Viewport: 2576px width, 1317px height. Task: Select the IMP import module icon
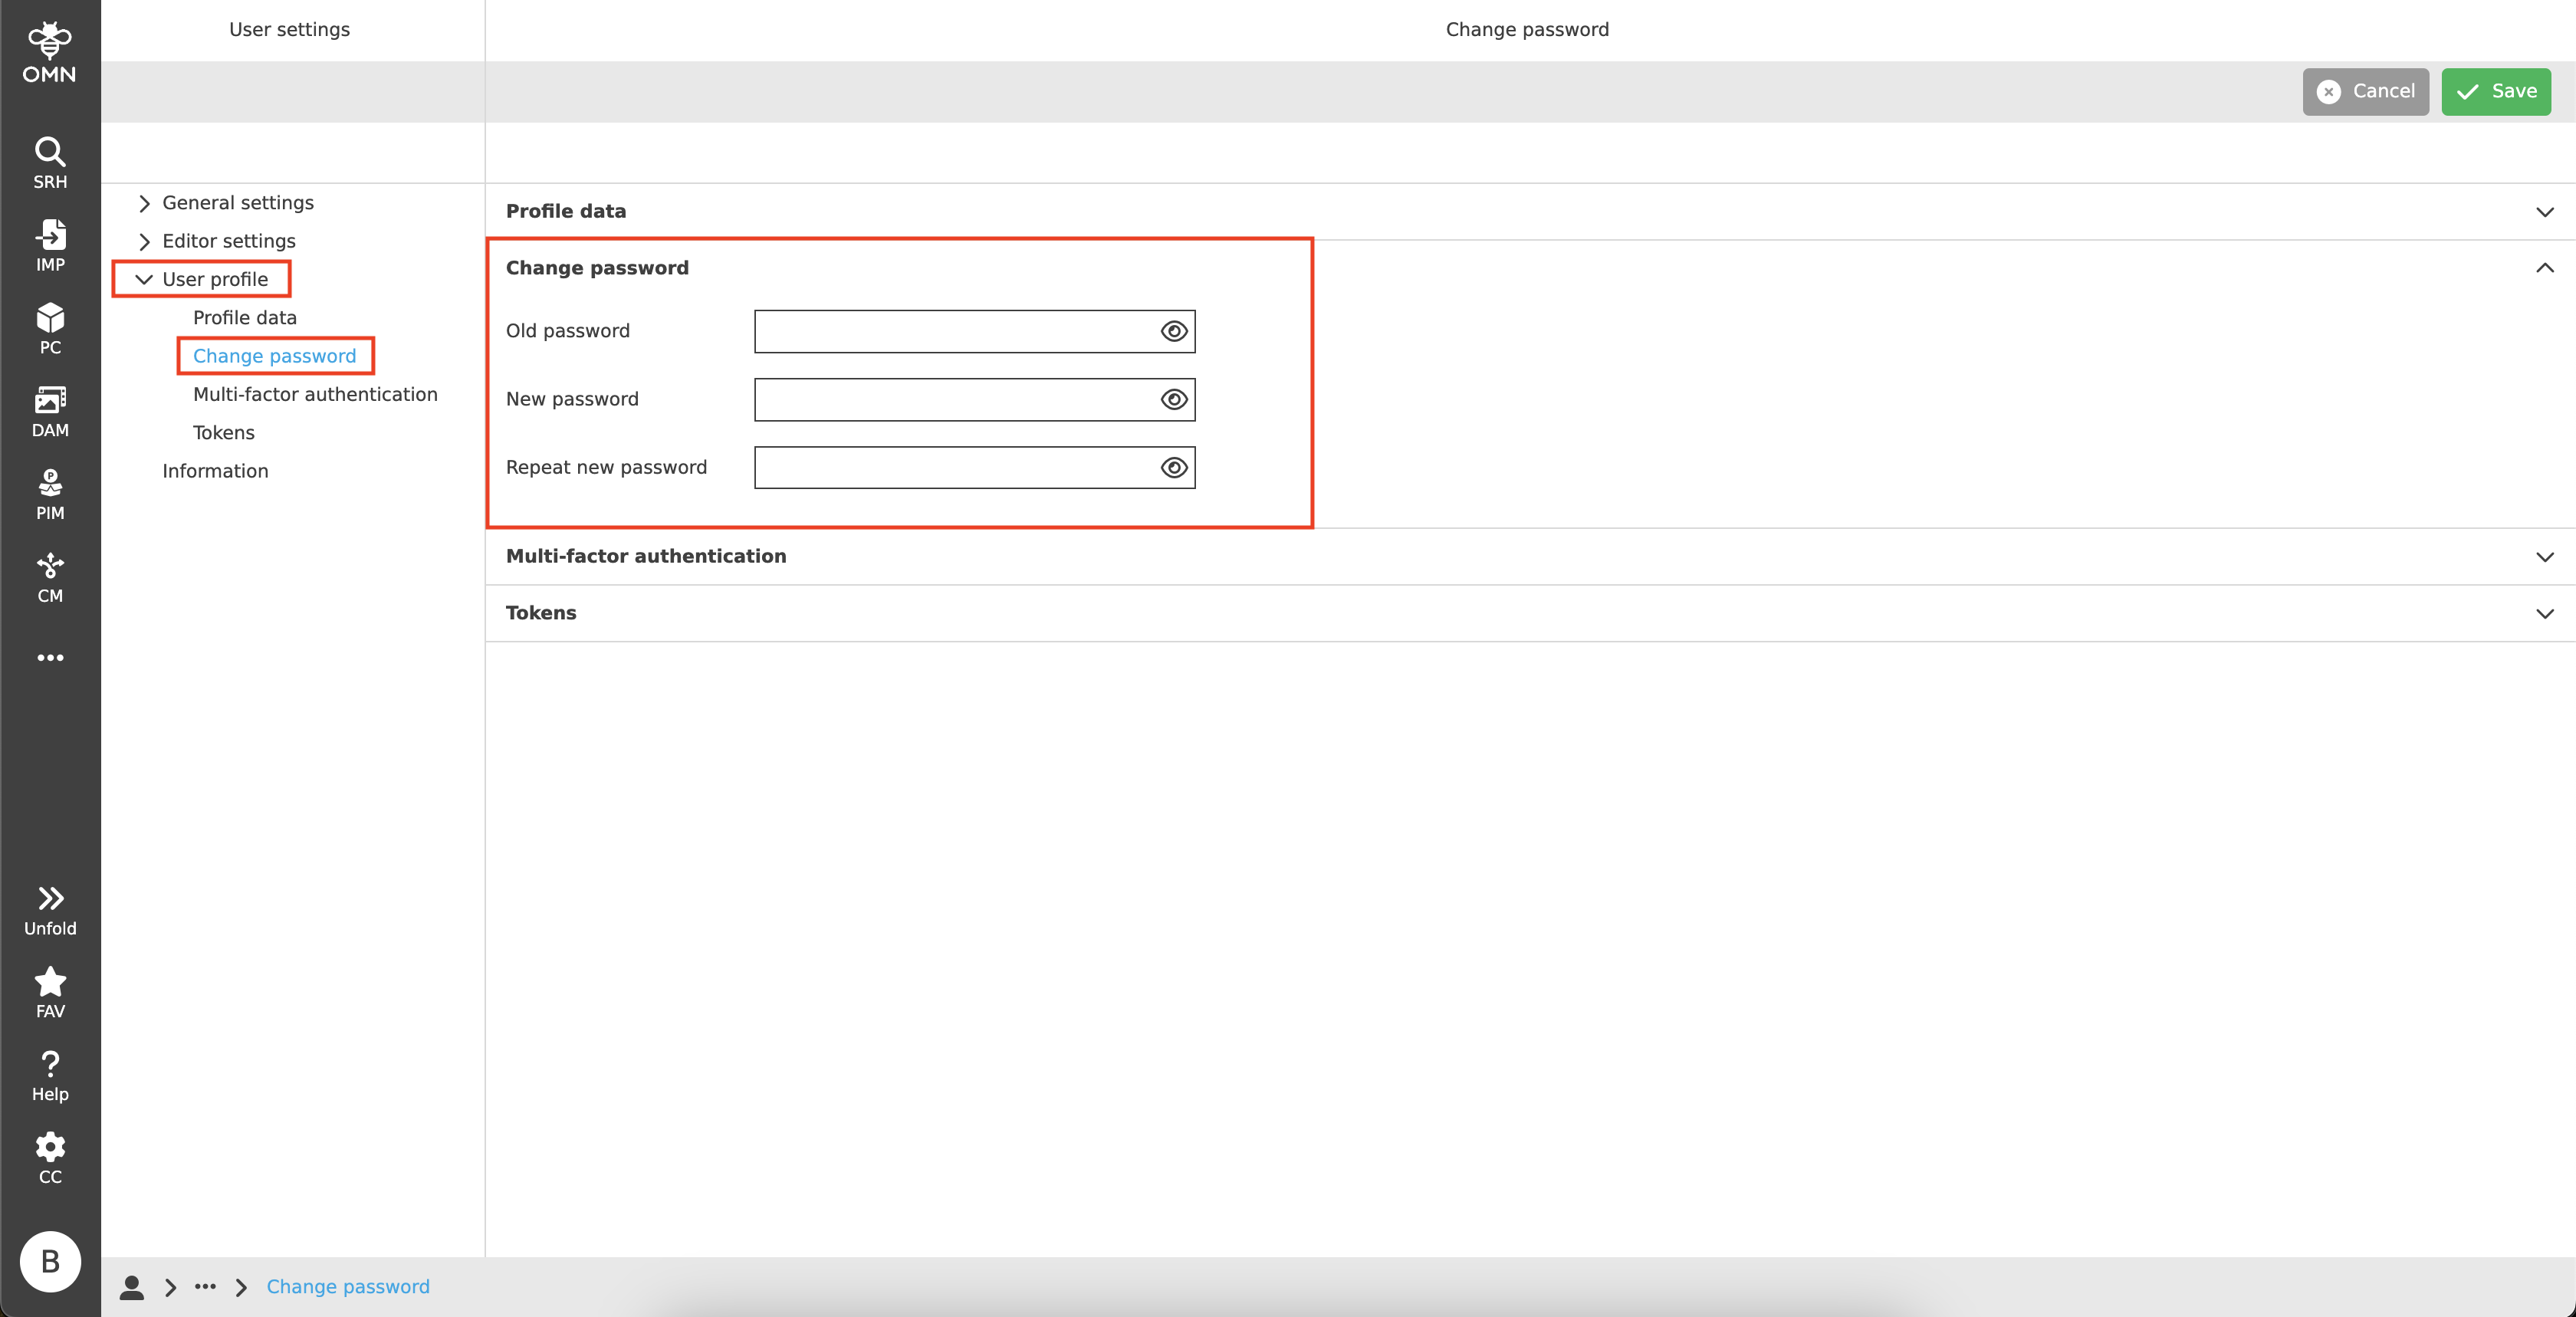click(50, 243)
